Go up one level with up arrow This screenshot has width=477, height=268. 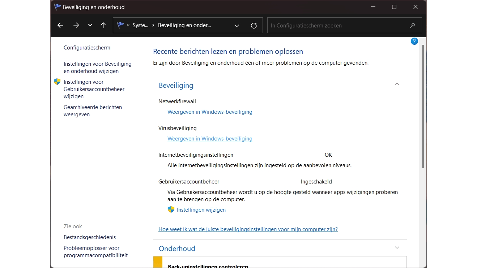pyautogui.click(x=103, y=25)
